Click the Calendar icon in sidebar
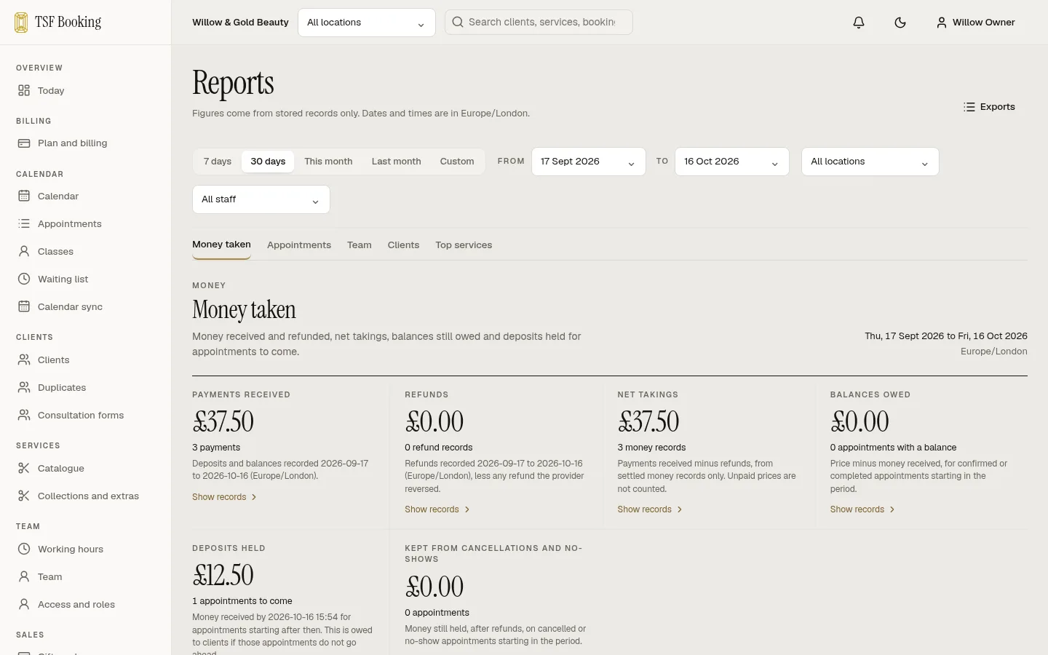This screenshot has width=1048, height=655. [x=24, y=196]
